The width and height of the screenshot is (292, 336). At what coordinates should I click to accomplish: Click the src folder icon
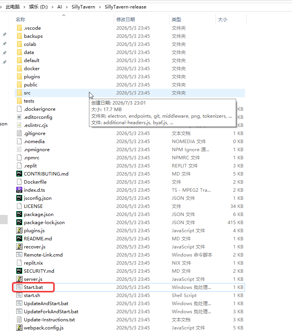[x=19, y=93]
